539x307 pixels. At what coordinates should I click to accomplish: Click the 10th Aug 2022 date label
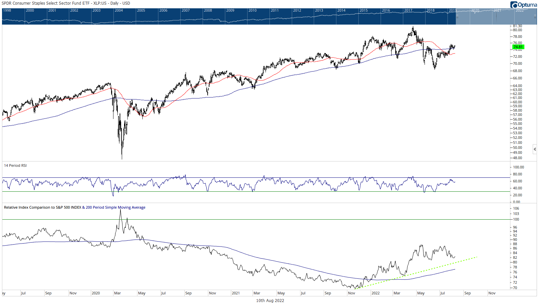click(x=270, y=301)
